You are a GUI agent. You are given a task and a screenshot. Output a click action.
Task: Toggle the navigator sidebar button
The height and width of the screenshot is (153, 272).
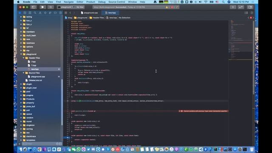33,7
